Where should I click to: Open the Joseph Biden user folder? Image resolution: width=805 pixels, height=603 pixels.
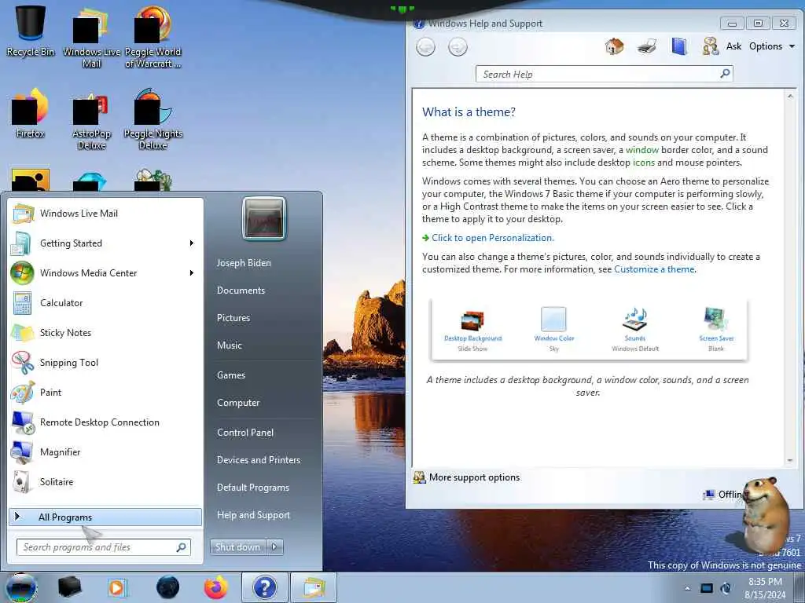(244, 262)
